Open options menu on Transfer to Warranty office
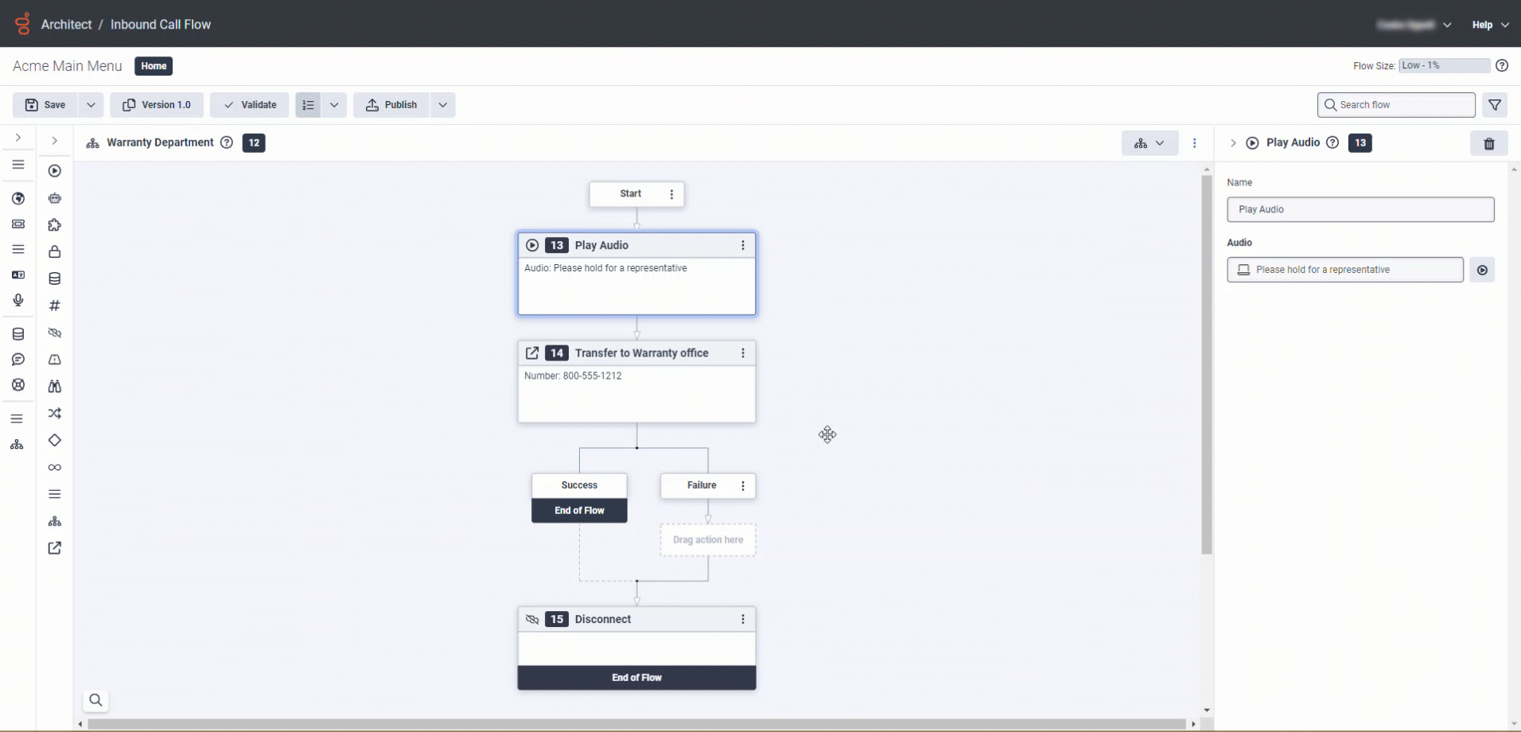 point(743,353)
